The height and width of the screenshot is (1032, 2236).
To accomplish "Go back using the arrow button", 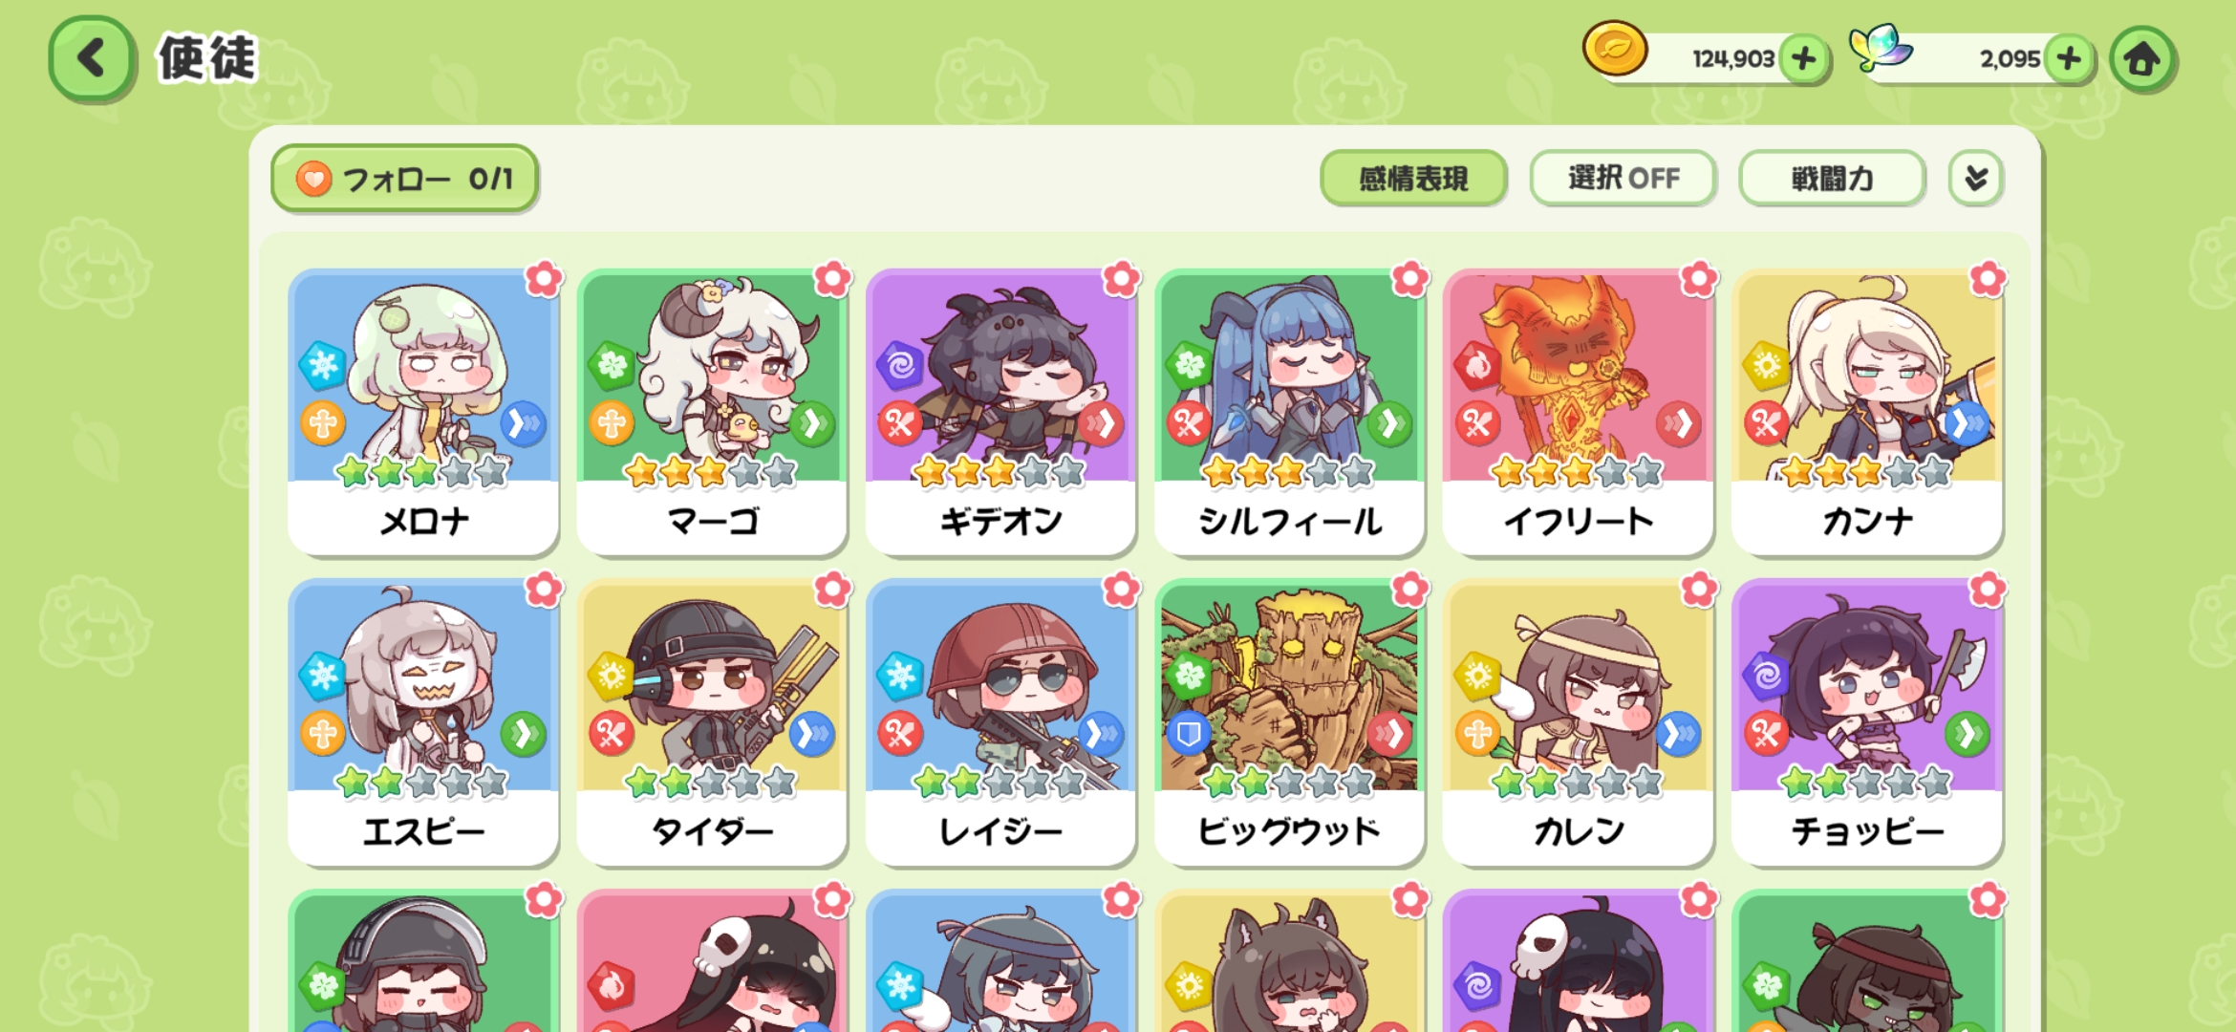I will pos(91,58).
